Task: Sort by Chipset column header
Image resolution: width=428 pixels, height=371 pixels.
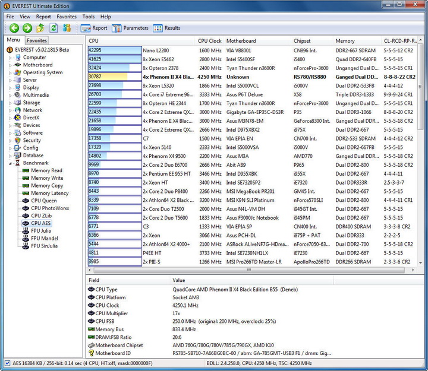Action: [311, 41]
